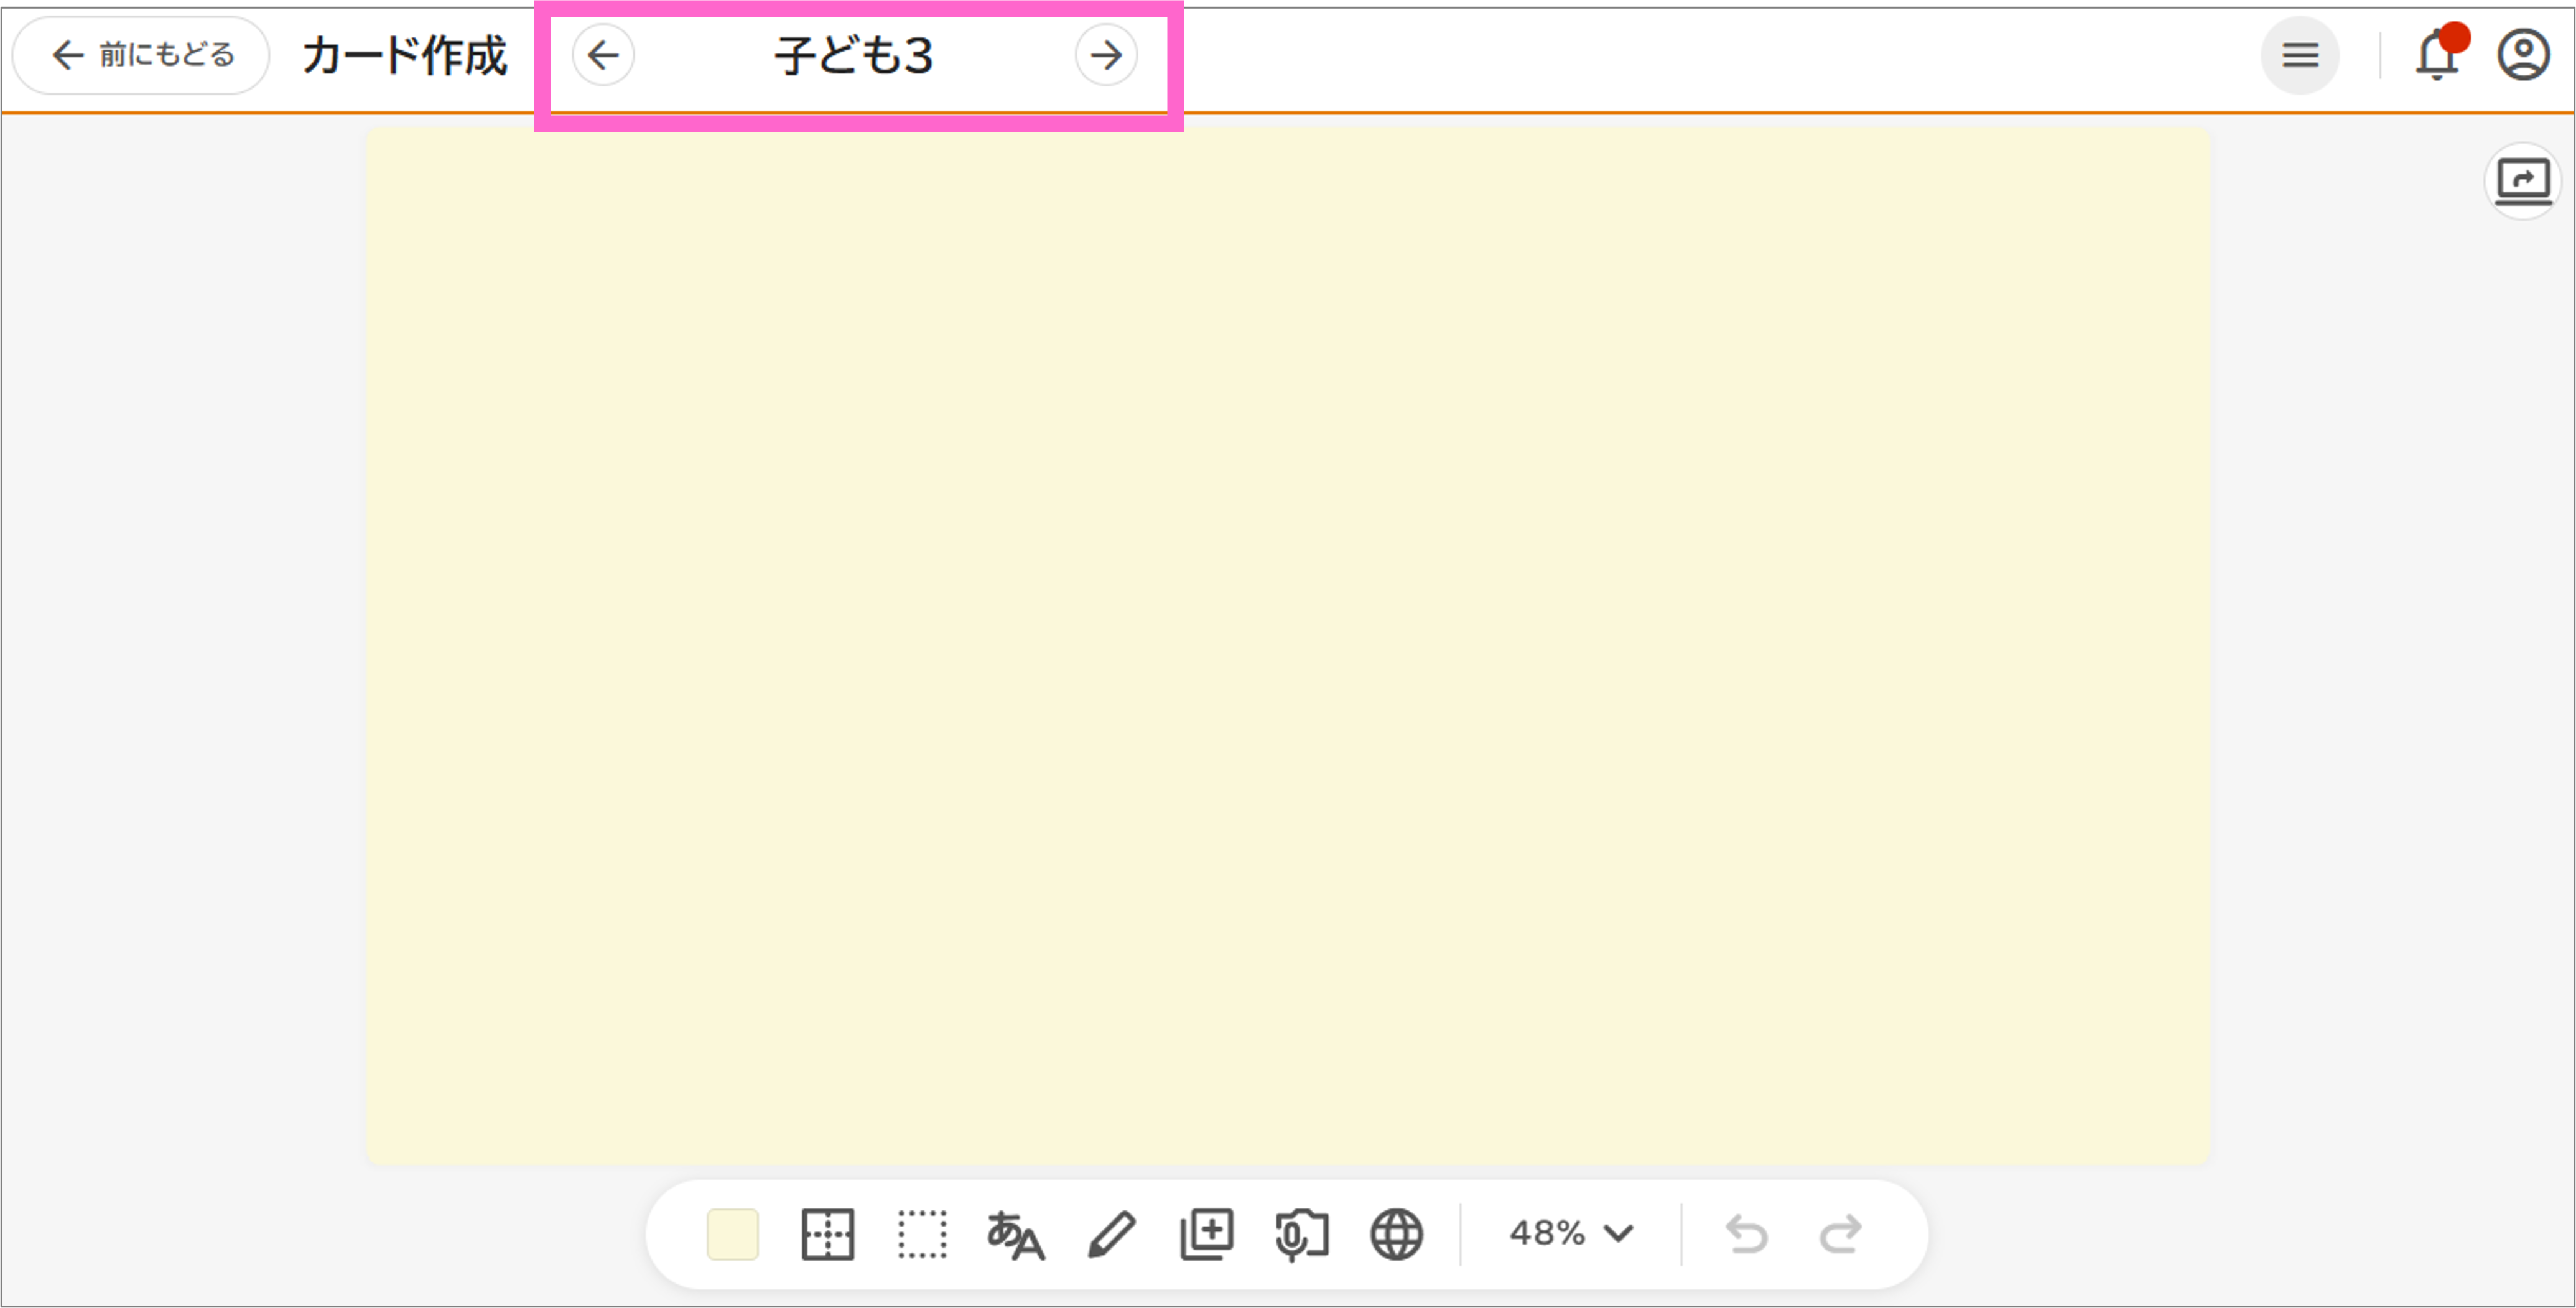
Task: Open the card background color swatch
Action: tap(733, 1234)
